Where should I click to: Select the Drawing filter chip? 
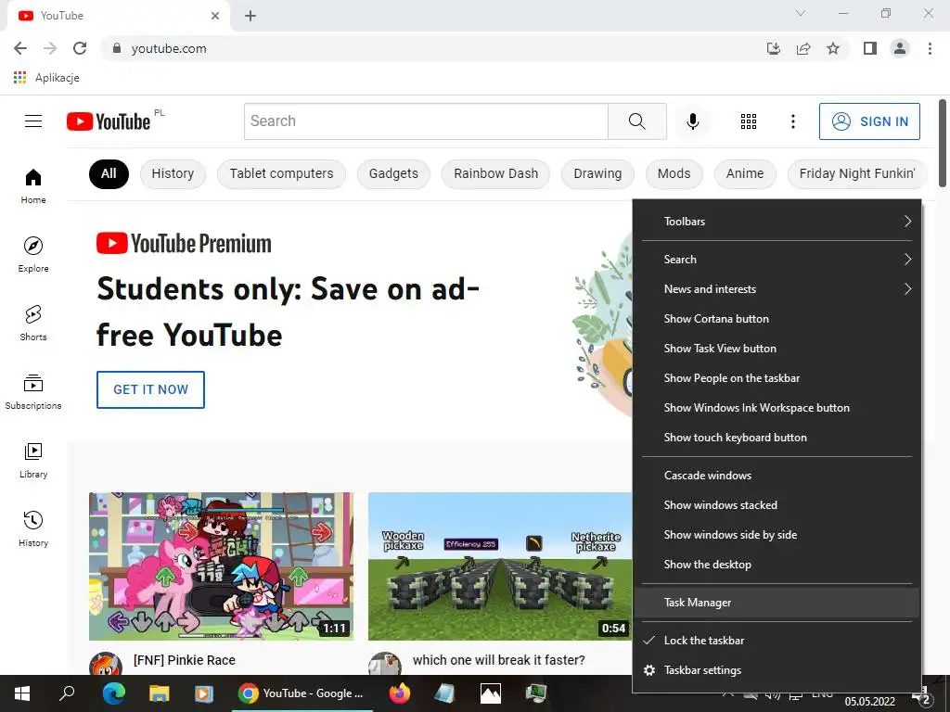pyautogui.click(x=597, y=173)
